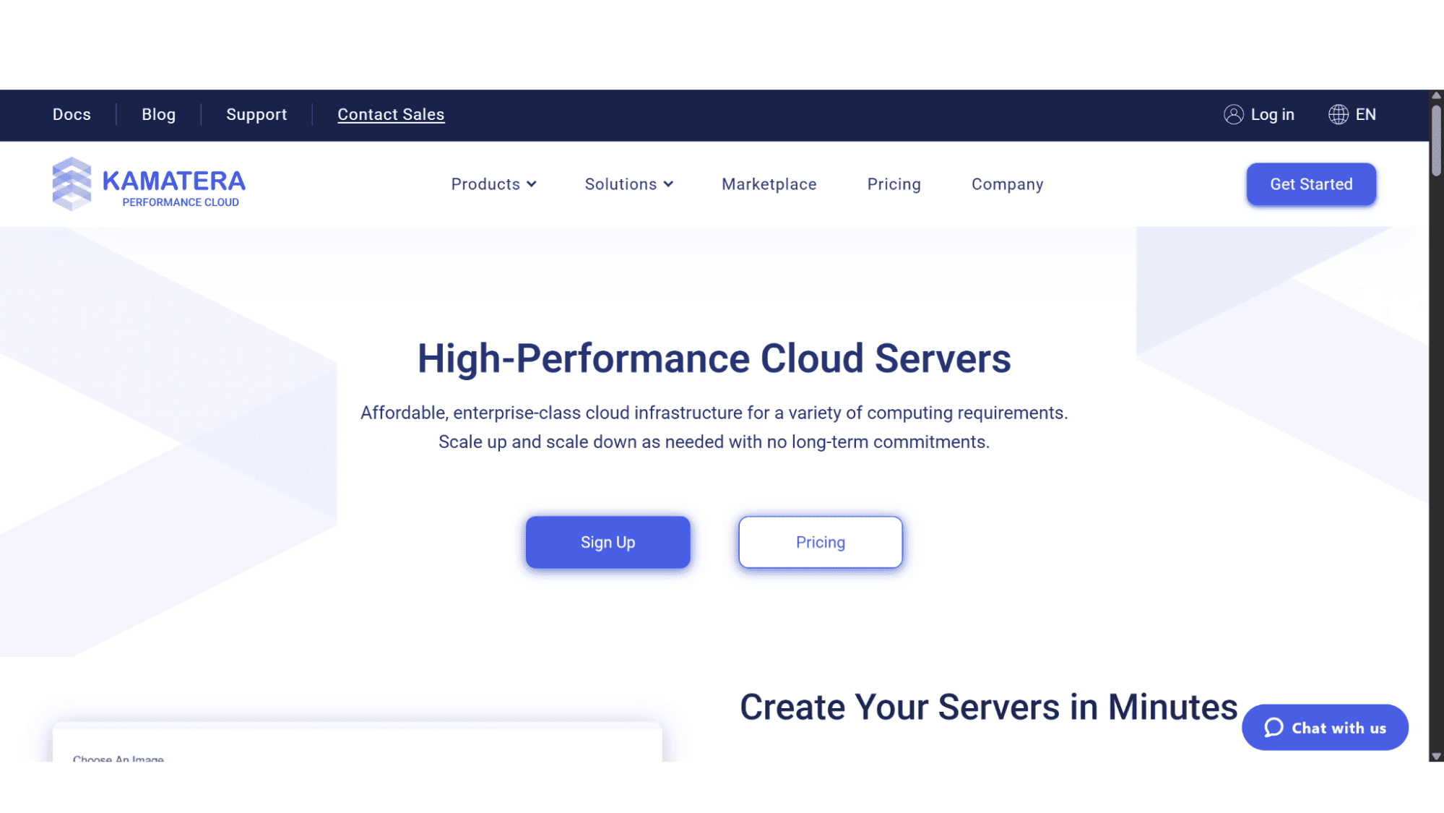Click the outlined Pricing button

pyautogui.click(x=820, y=542)
